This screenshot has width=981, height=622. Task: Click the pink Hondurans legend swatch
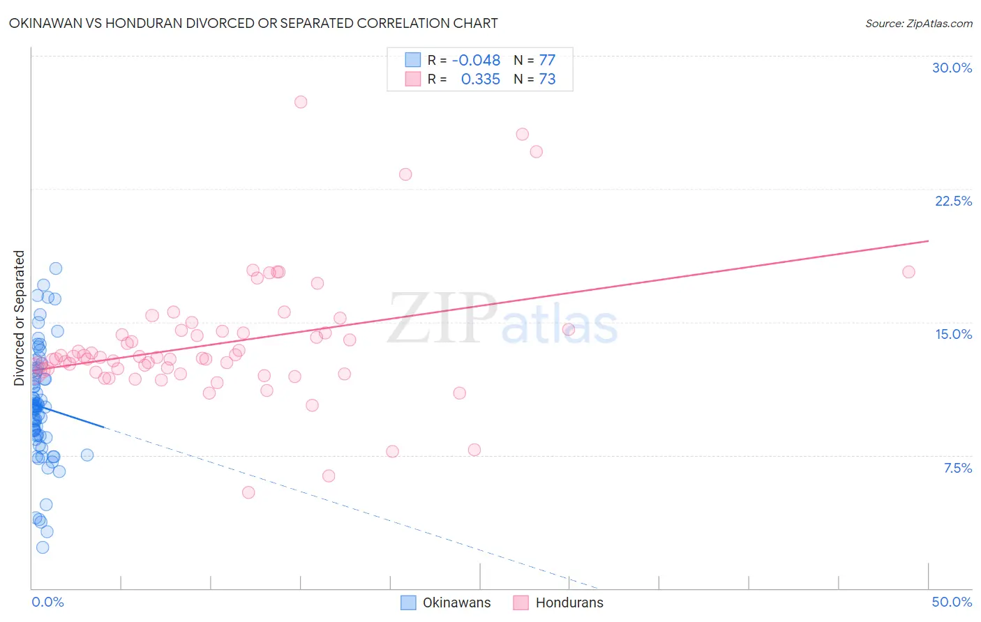point(521,602)
